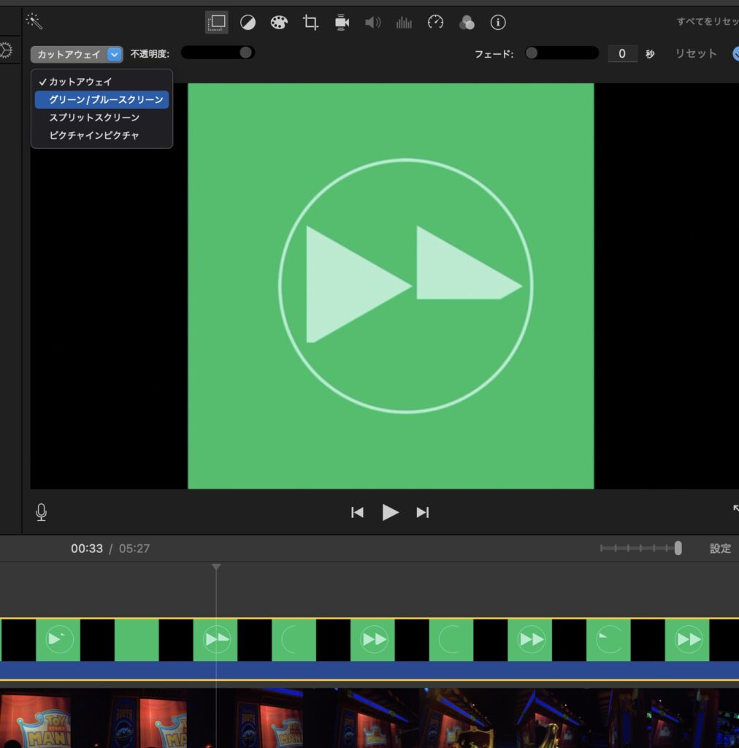Open the color correction palette icon

coord(279,22)
